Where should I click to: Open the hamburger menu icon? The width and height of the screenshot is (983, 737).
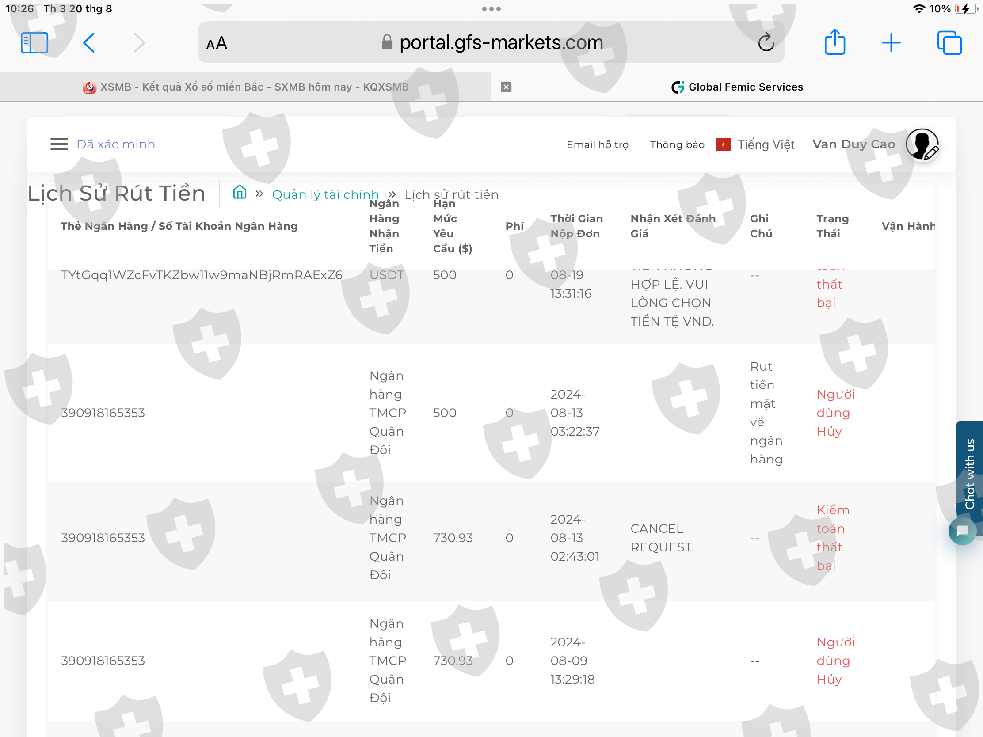(59, 144)
